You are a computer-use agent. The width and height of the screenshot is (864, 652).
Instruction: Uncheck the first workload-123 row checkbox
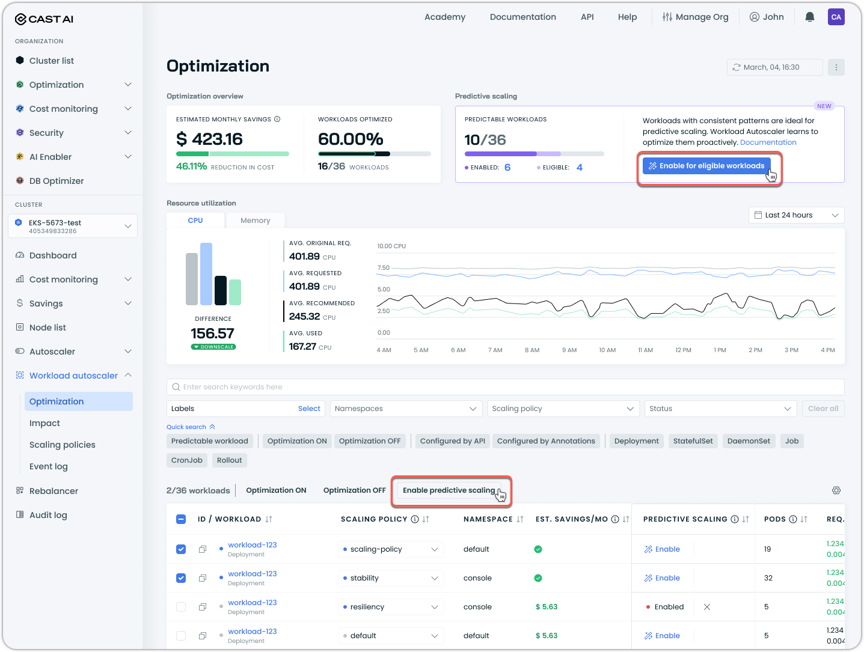[x=181, y=549]
